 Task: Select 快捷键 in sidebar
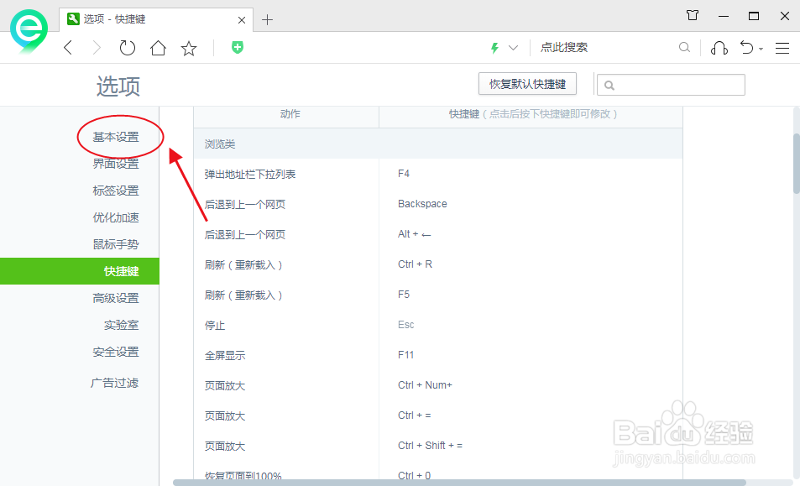point(80,271)
